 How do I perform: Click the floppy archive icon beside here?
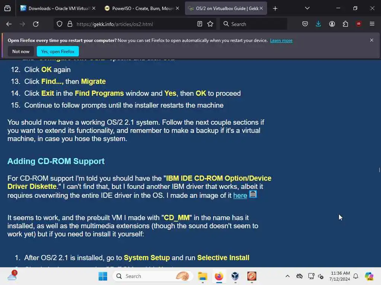click(253, 194)
